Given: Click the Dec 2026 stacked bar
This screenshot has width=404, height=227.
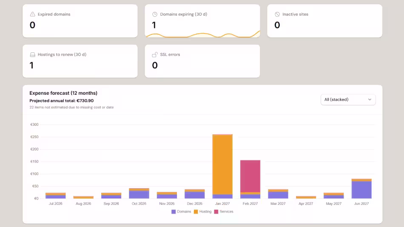Looking at the screenshot, I should (x=195, y=194).
